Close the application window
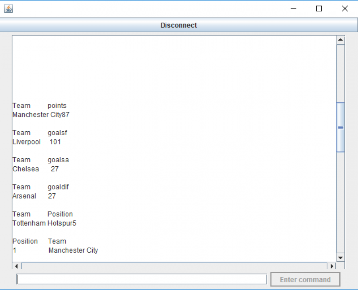The height and width of the screenshot is (290, 358). click(x=345, y=9)
